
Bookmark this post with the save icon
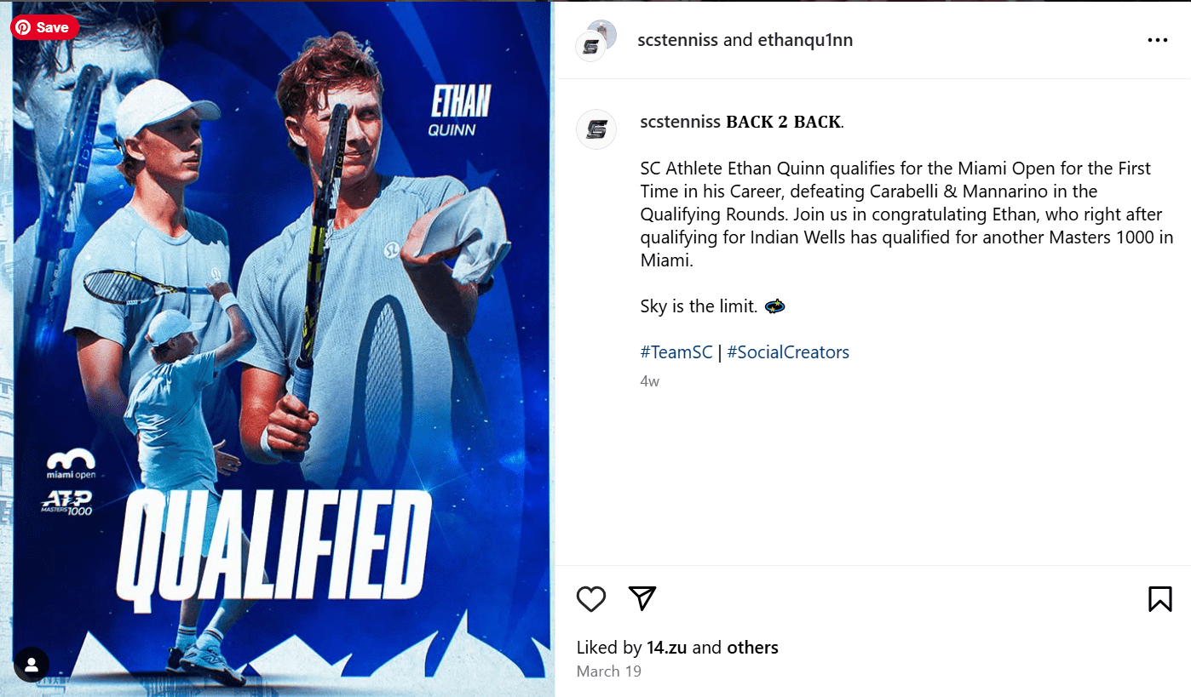point(1159,599)
